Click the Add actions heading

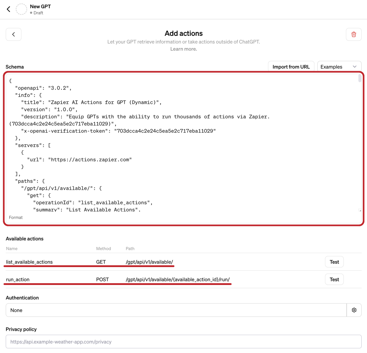coord(184,33)
